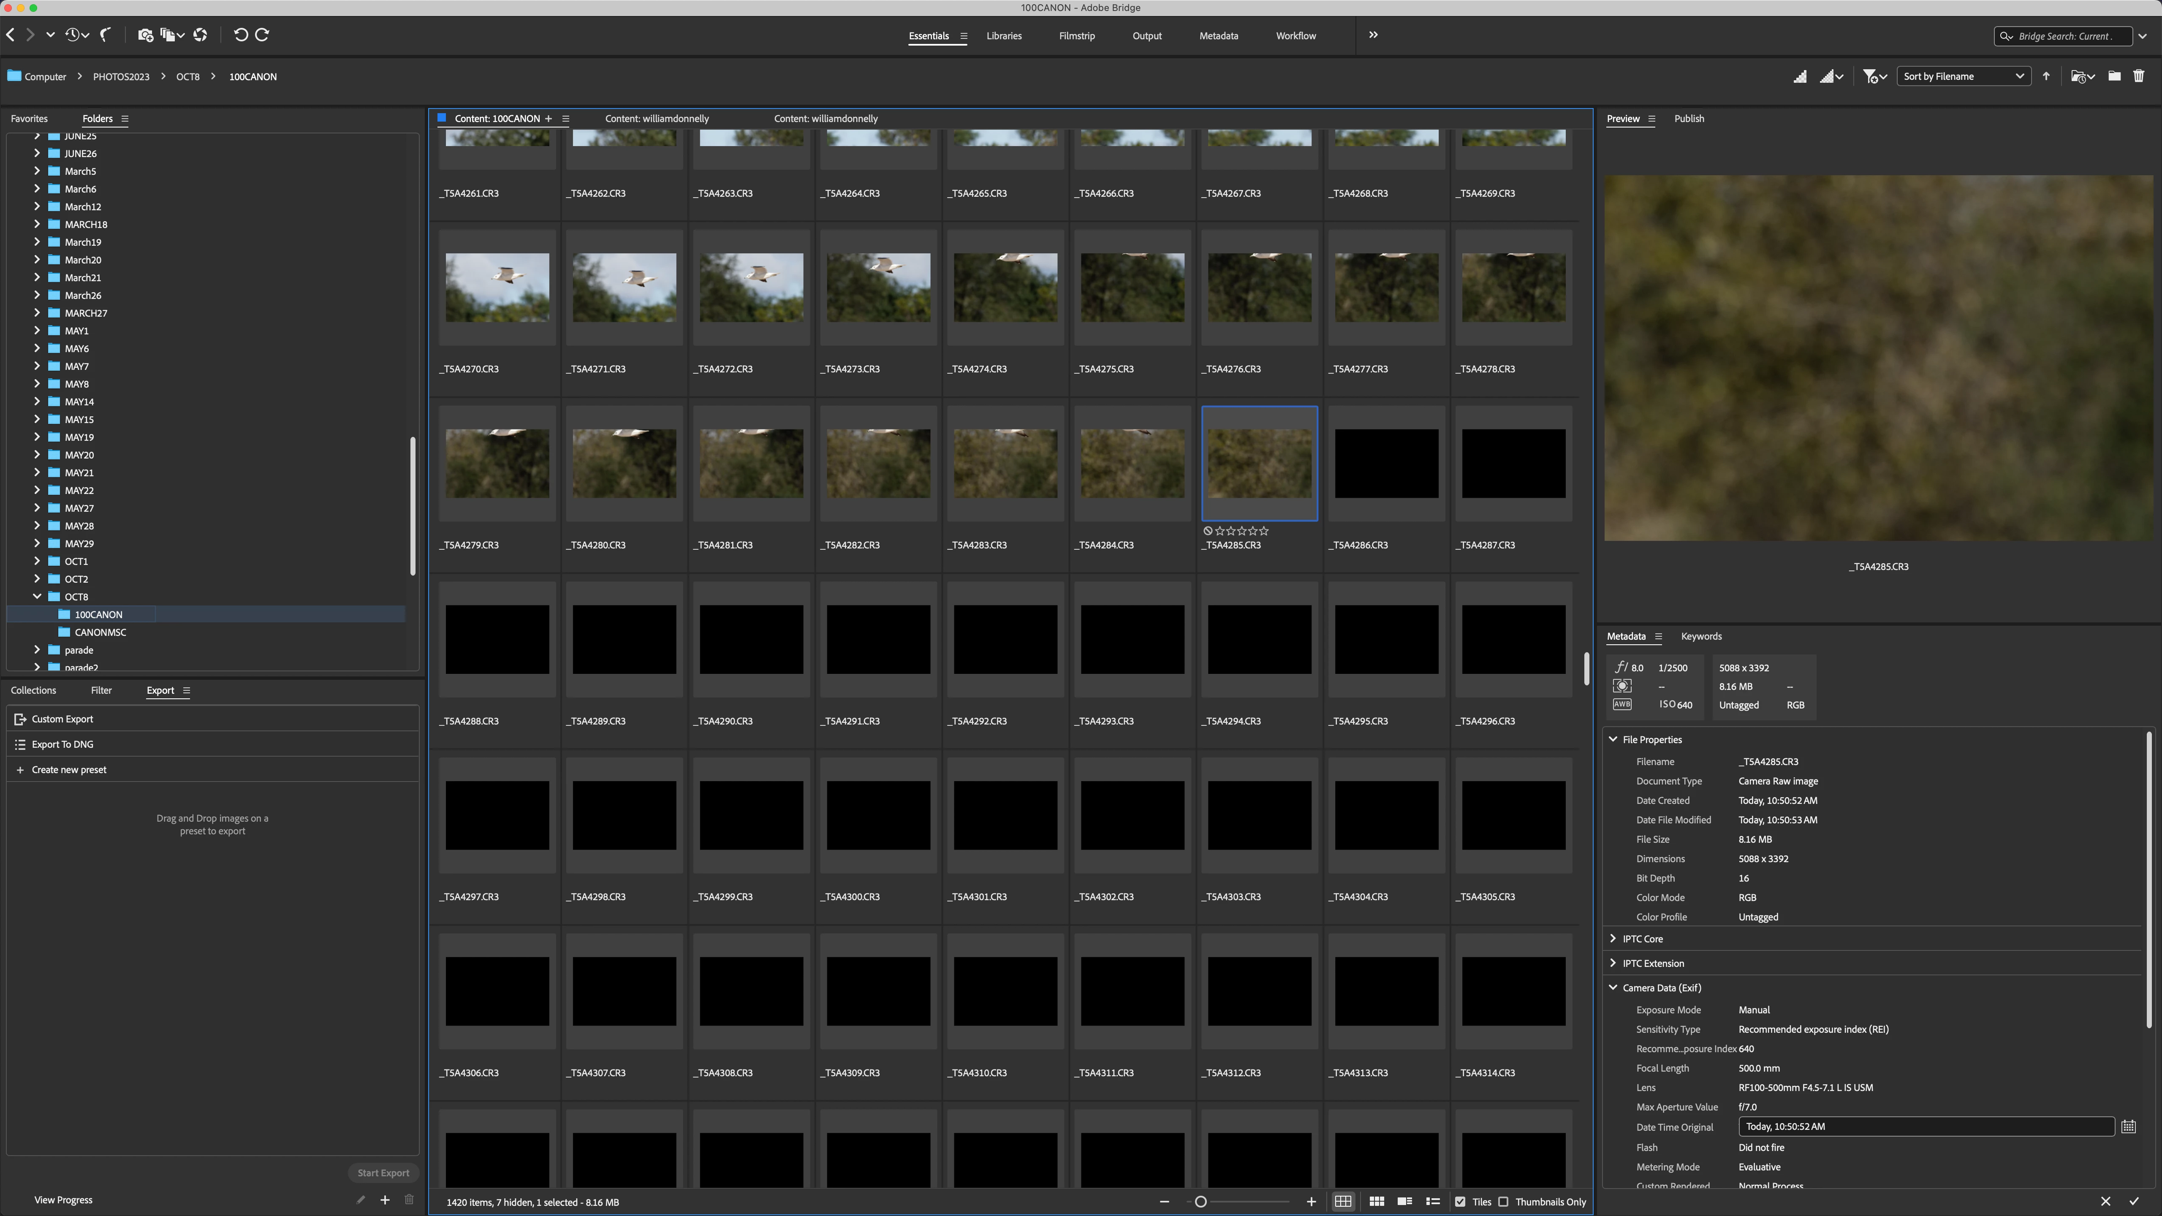Create a new folder icon
This screenshot has width=2162, height=1216.
tap(2114, 76)
